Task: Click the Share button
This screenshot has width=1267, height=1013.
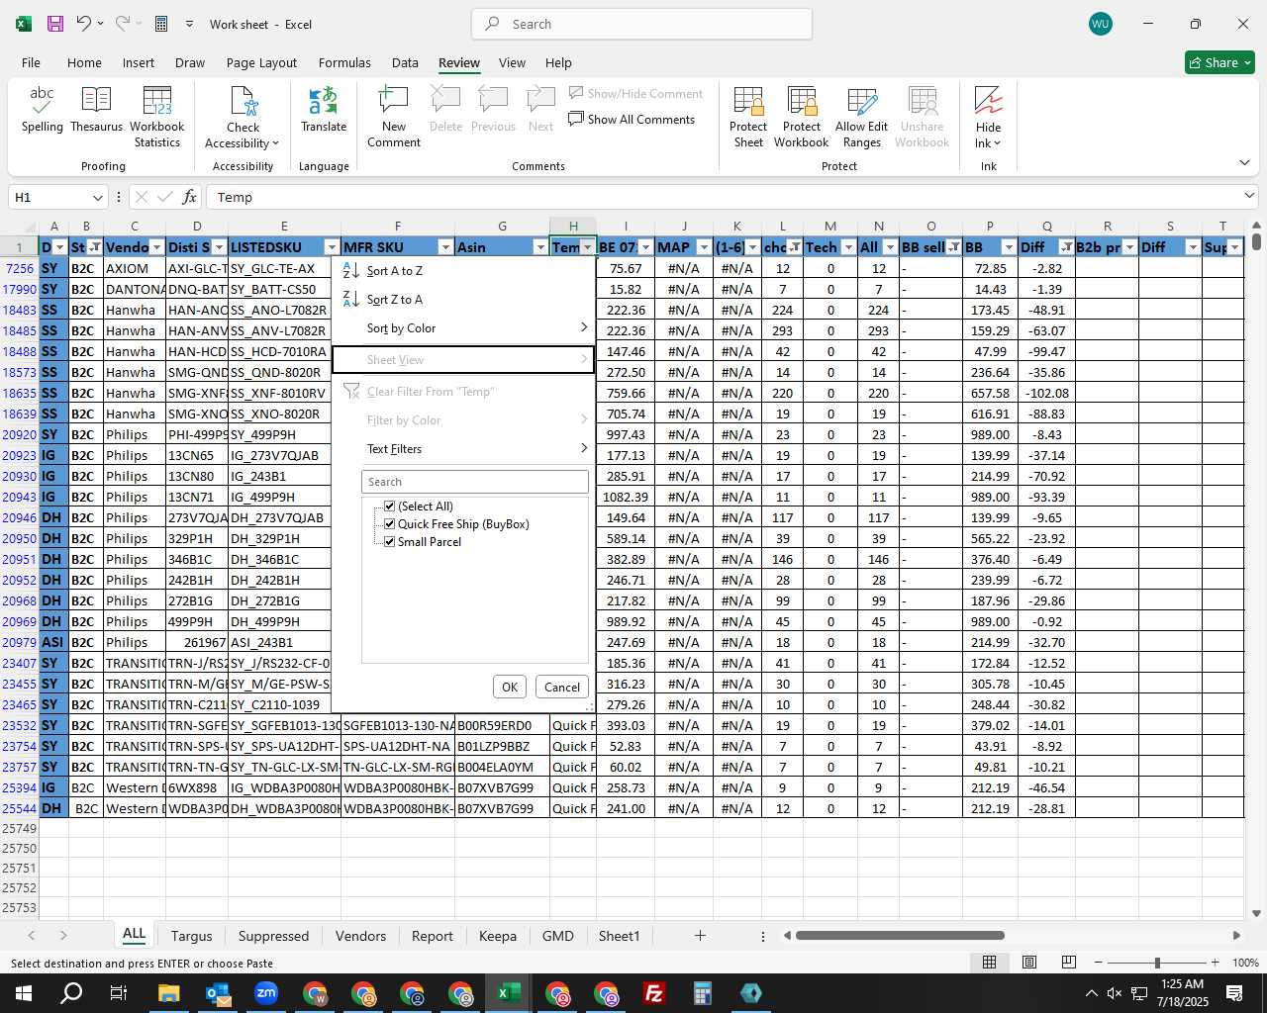Action: pos(1219,62)
